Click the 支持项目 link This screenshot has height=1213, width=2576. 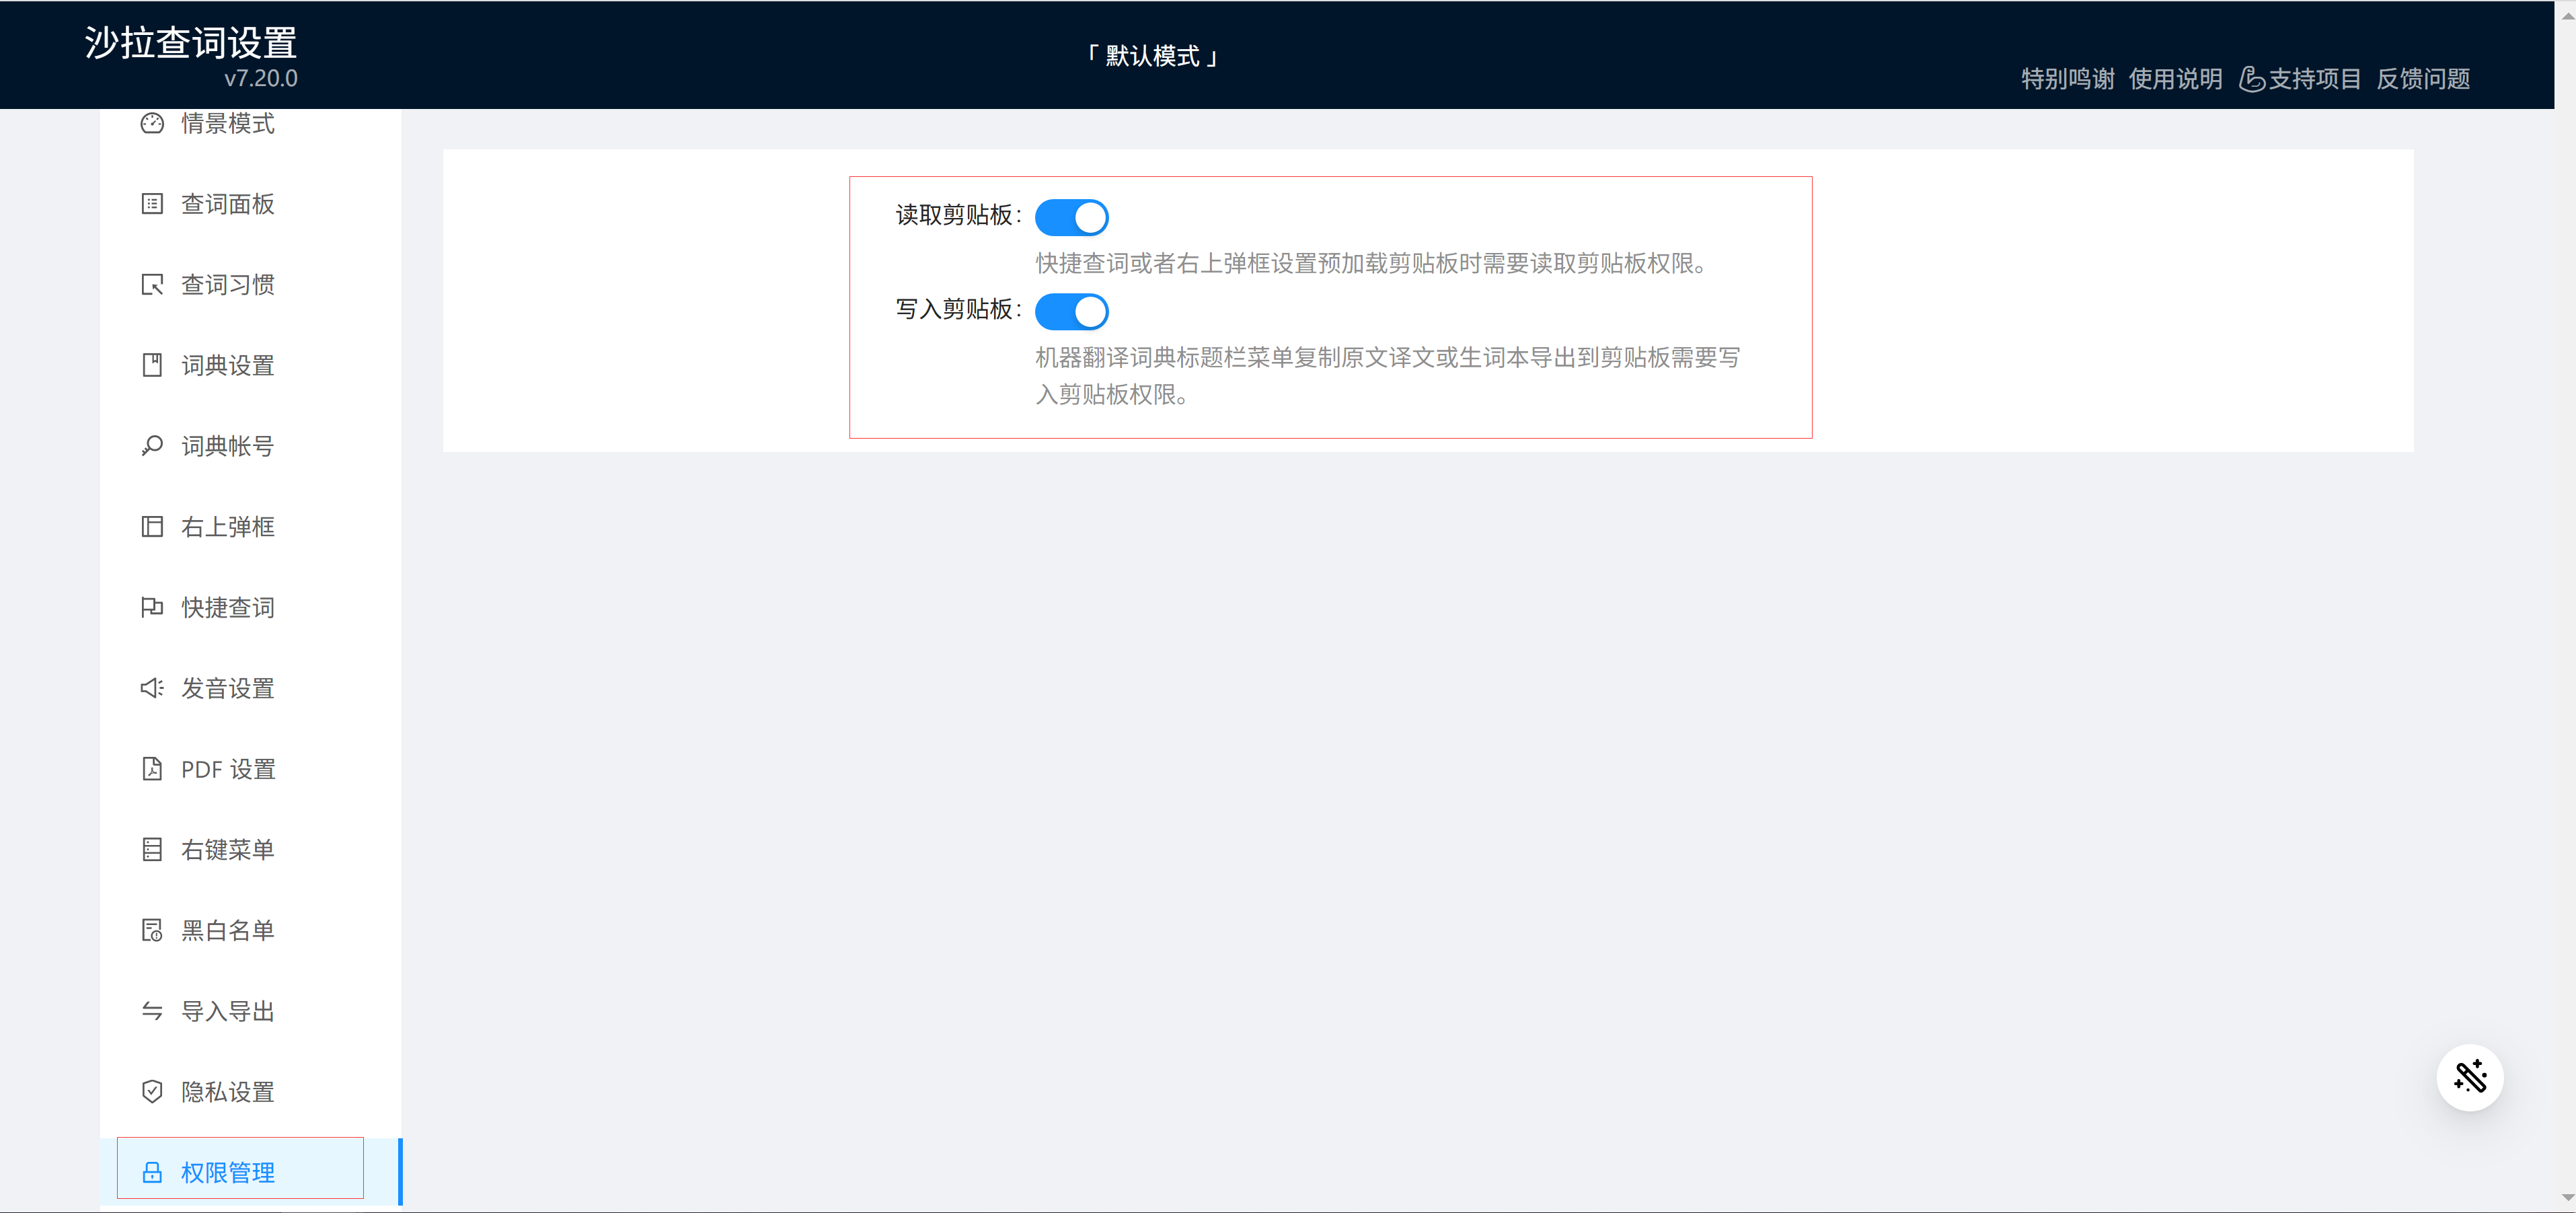(x=2300, y=79)
